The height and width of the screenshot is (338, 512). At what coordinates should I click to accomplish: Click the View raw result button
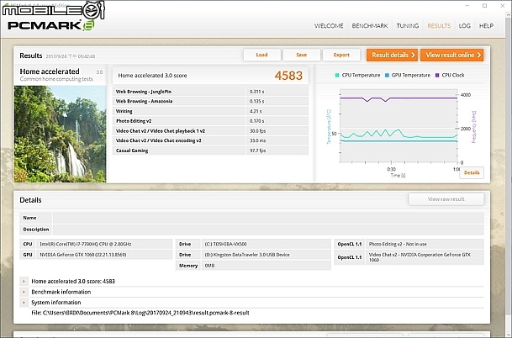[446, 199]
